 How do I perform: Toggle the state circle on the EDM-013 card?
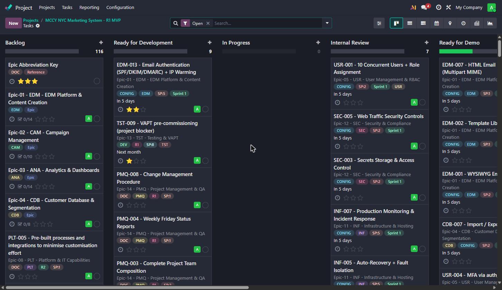pos(205,109)
